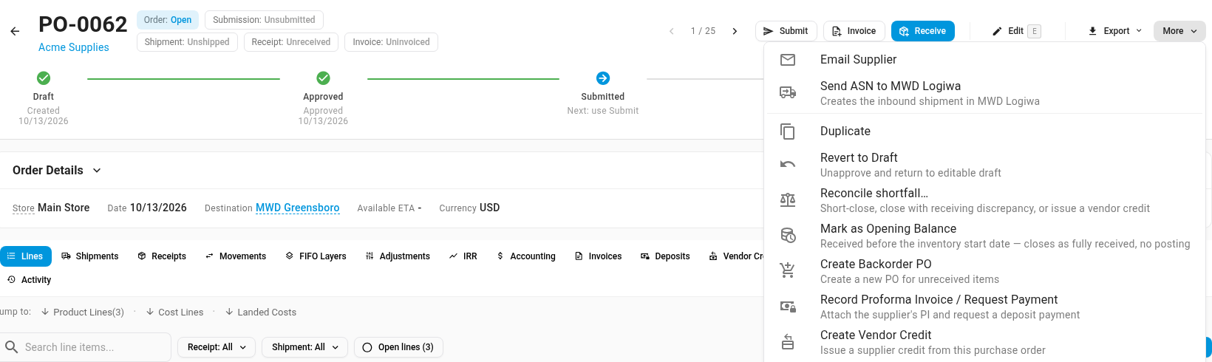Click the Invoice: Uninvoiced status badge
The image size is (1212, 362).
point(391,42)
